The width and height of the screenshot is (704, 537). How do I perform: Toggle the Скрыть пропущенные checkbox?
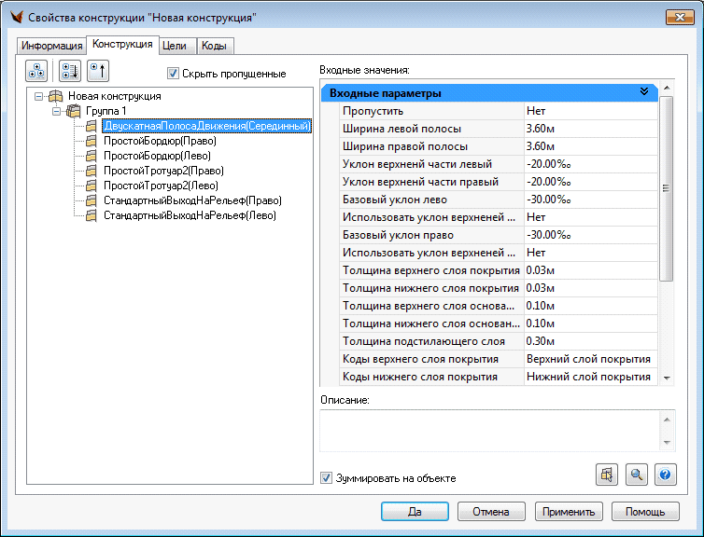tap(173, 74)
